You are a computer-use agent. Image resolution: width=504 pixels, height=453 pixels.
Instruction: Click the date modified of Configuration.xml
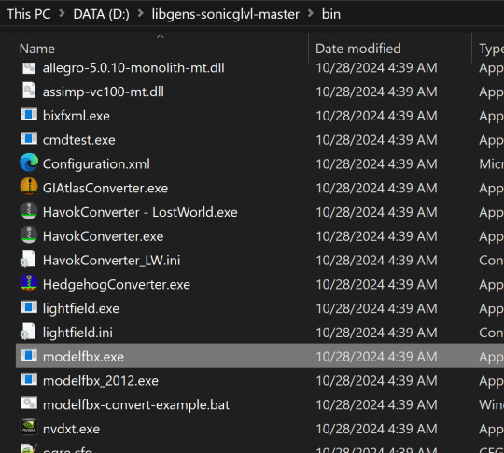click(x=376, y=164)
